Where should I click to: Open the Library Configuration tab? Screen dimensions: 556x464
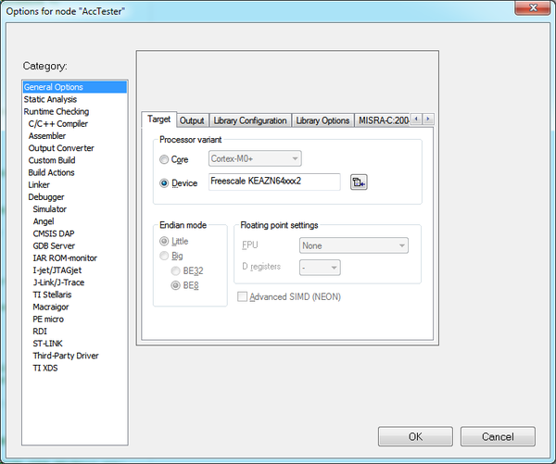tap(249, 120)
